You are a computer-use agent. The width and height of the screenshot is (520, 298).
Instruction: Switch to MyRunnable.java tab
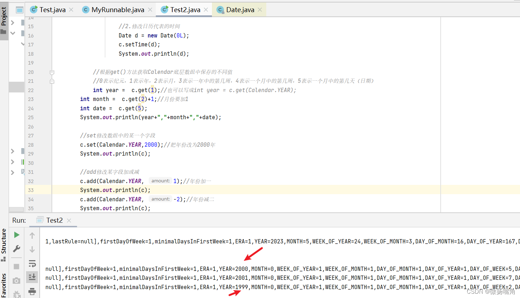coord(118,10)
